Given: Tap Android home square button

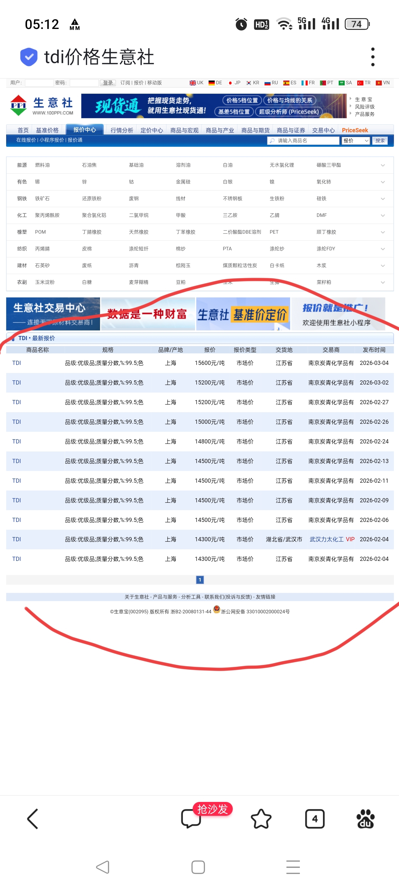Looking at the screenshot, I should (x=198, y=867).
